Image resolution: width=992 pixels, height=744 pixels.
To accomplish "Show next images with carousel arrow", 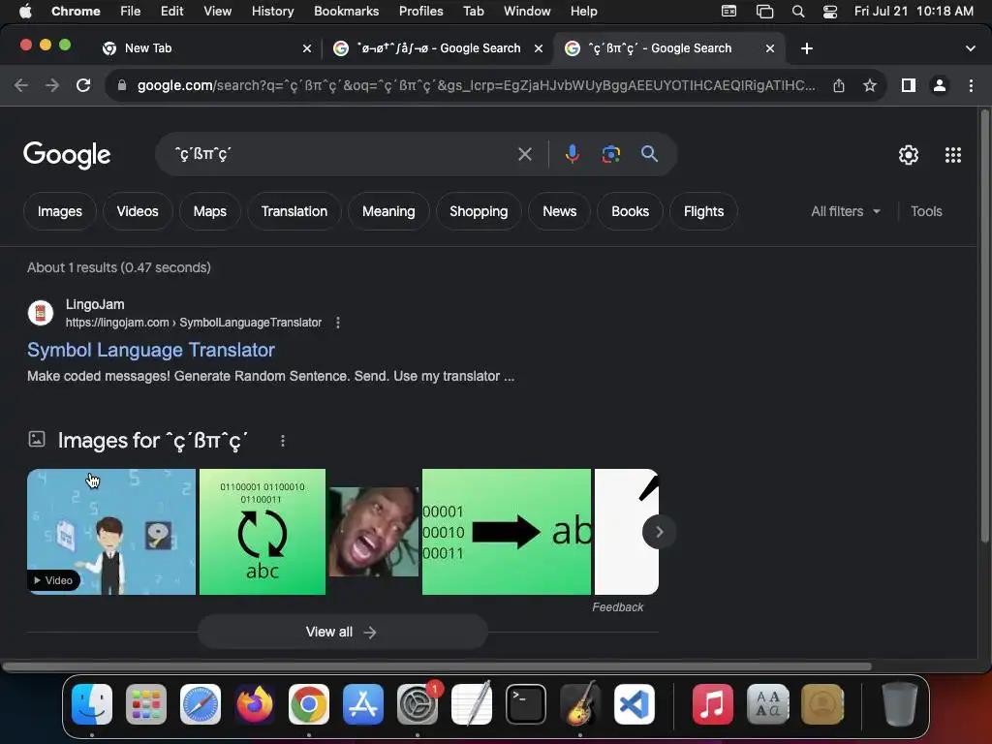I will click(659, 532).
